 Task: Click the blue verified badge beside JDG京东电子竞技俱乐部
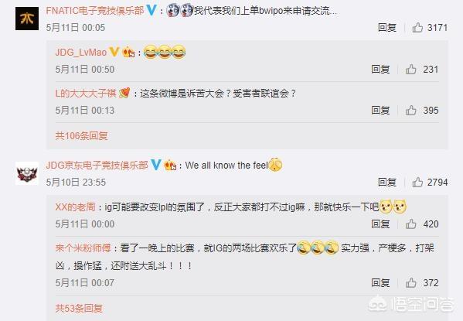[x=155, y=165]
